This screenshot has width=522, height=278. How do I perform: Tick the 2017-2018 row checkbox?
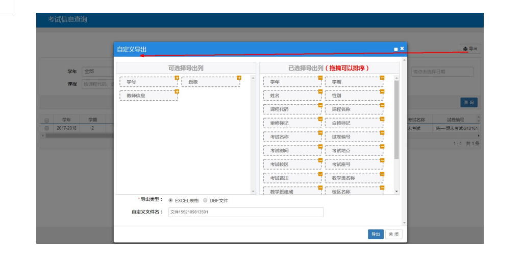pos(46,128)
